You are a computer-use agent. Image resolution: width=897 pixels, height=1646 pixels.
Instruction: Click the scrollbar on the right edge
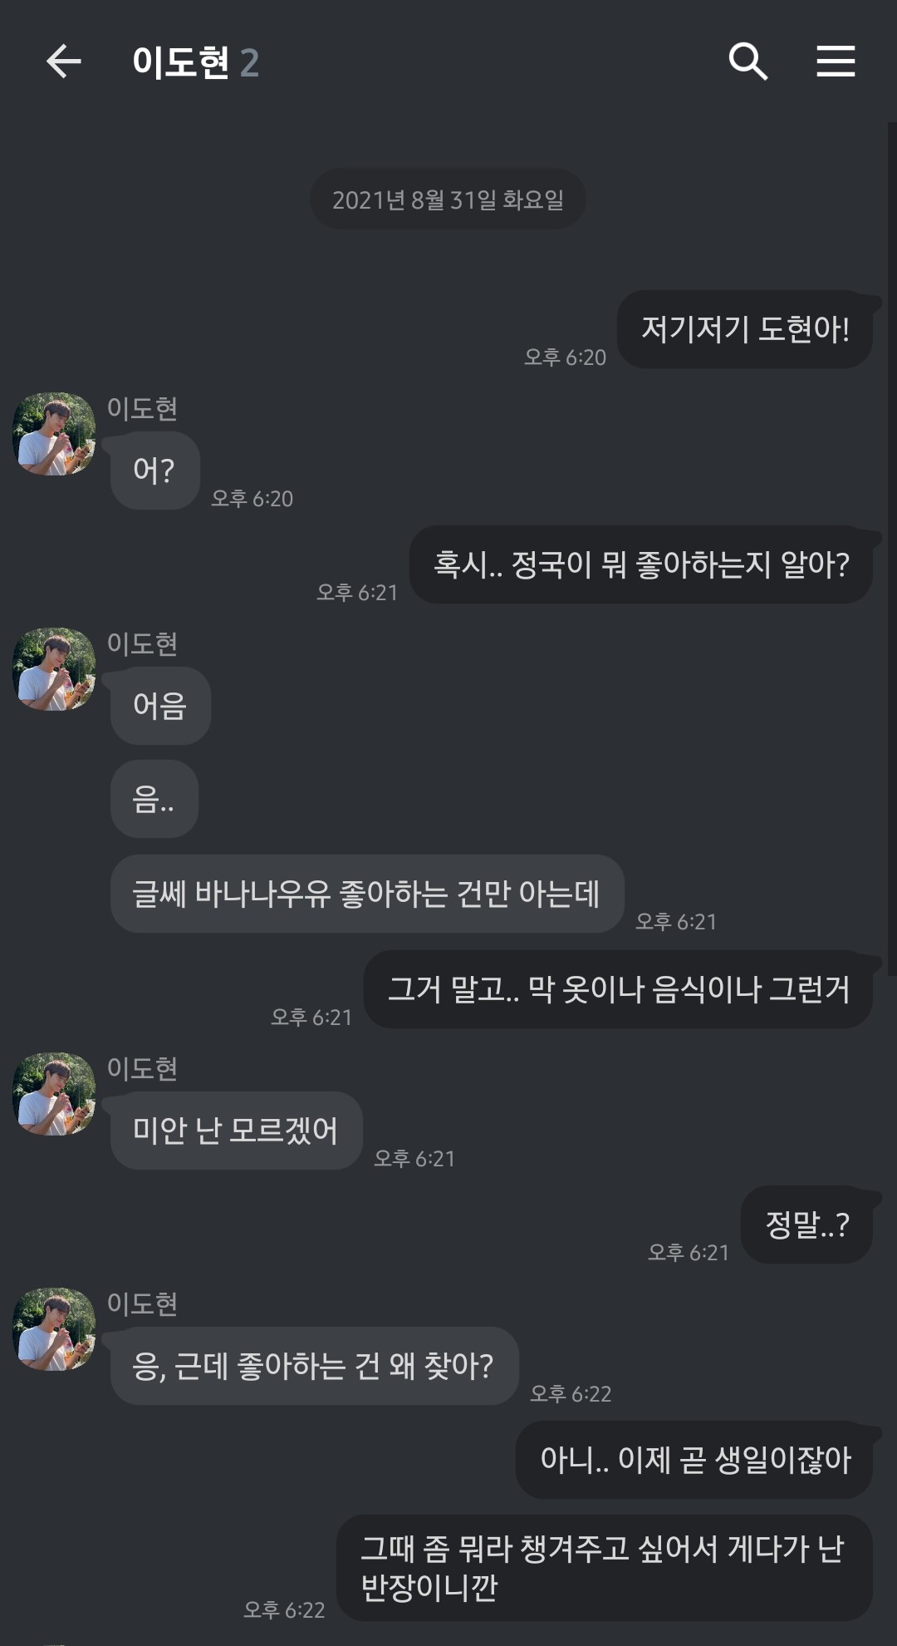(x=891, y=540)
